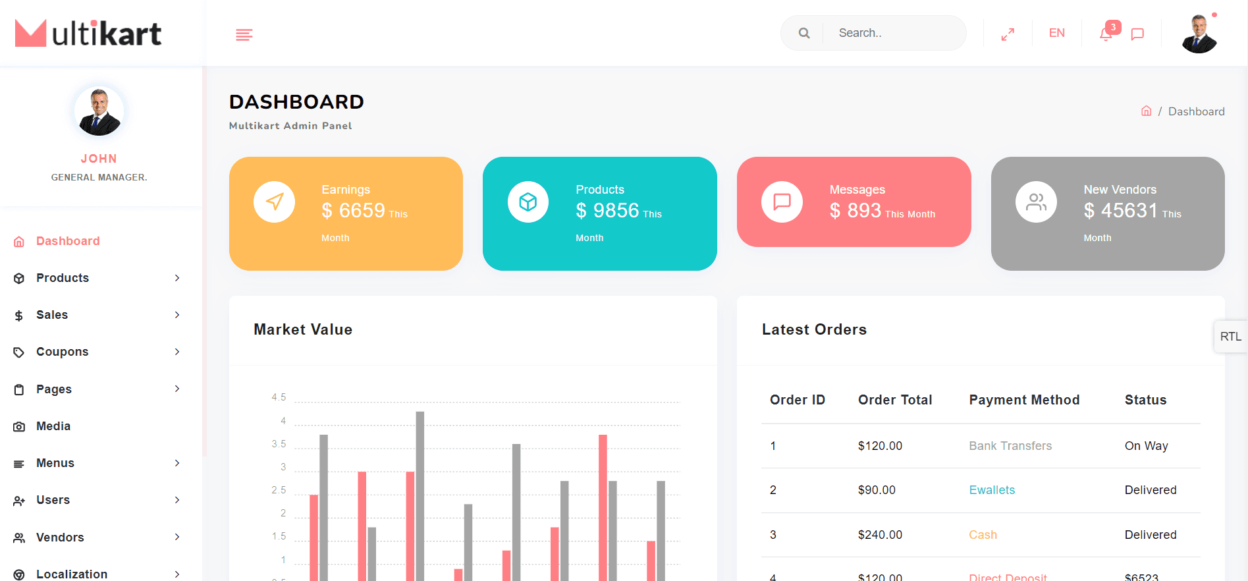Open the Vendors sidebar item
Screen dimensions: 1248x581
point(60,538)
